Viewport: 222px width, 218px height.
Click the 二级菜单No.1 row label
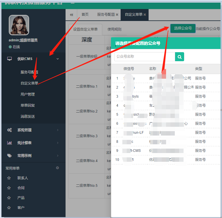[x=87, y=86]
